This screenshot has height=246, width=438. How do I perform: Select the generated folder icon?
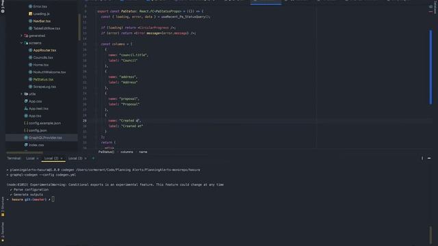(26, 36)
